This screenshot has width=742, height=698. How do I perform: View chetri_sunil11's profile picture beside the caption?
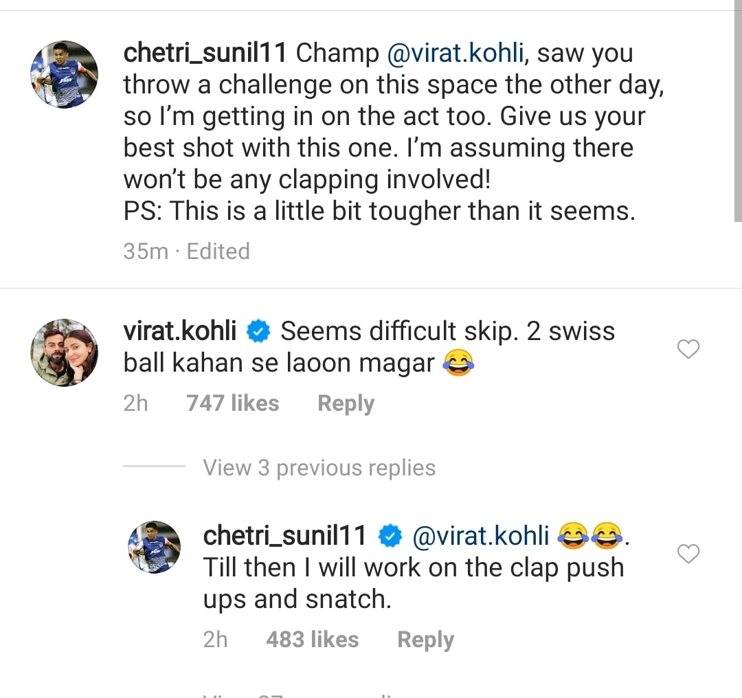tap(64, 74)
